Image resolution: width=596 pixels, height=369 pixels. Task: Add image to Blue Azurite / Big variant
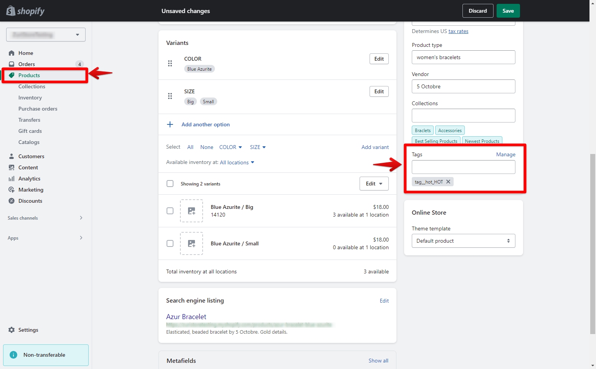pos(192,211)
